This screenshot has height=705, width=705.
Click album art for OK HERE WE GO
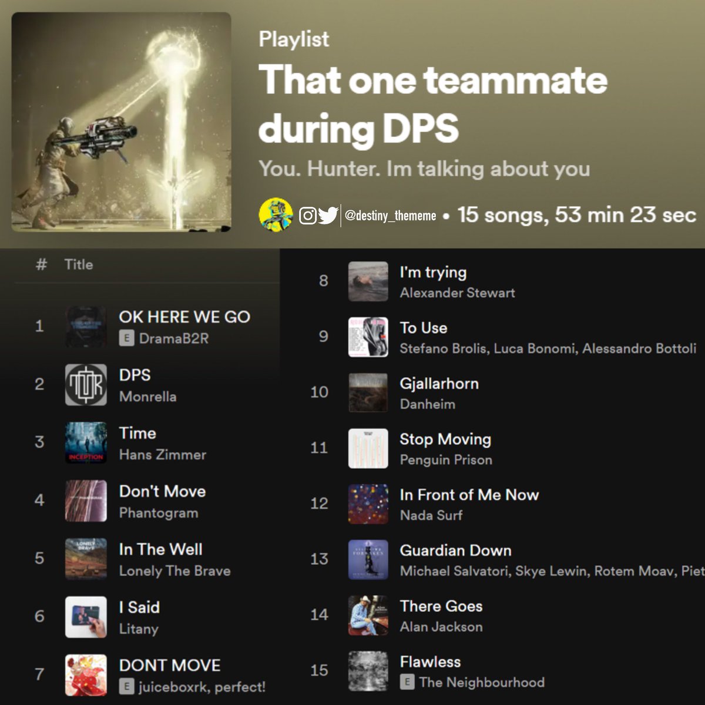pos(86,327)
